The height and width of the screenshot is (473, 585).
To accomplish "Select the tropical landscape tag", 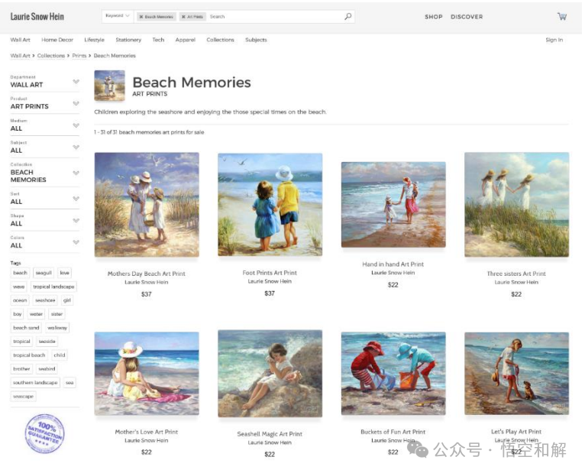I will coord(53,287).
